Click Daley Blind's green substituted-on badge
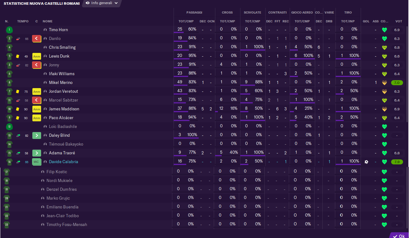This screenshot has width=409, height=238. point(37,135)
